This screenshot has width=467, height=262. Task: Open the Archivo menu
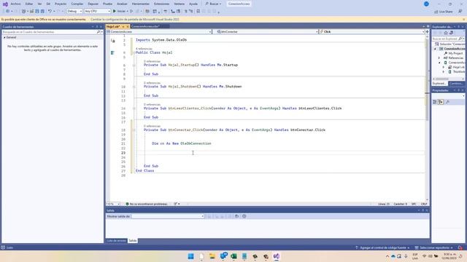16,4
